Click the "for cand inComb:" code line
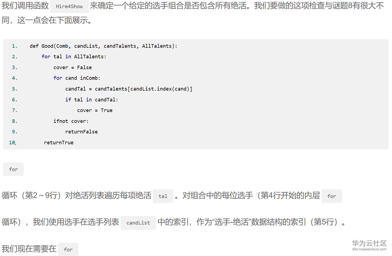The height and width of the screenshot is (256, 392). click(x=77, y=78)
